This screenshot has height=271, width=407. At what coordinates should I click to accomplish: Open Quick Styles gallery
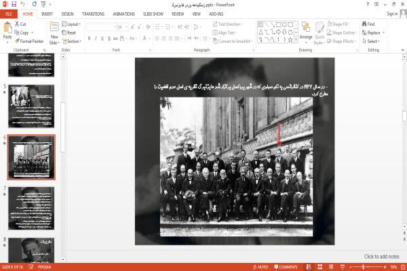[319, 33]
